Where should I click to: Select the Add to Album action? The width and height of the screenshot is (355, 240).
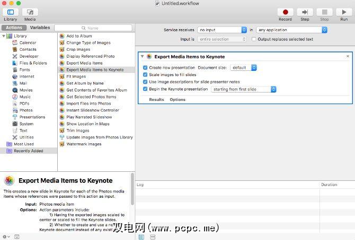96,36
